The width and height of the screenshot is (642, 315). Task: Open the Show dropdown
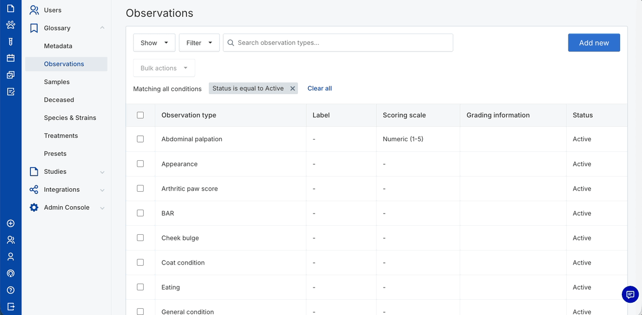154,43
